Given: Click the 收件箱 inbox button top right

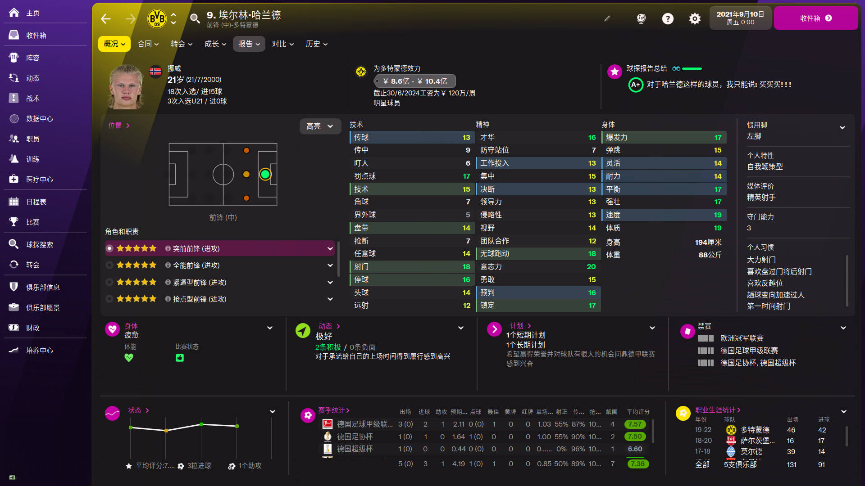Looking at the screenshot, I should coord(815,18).
